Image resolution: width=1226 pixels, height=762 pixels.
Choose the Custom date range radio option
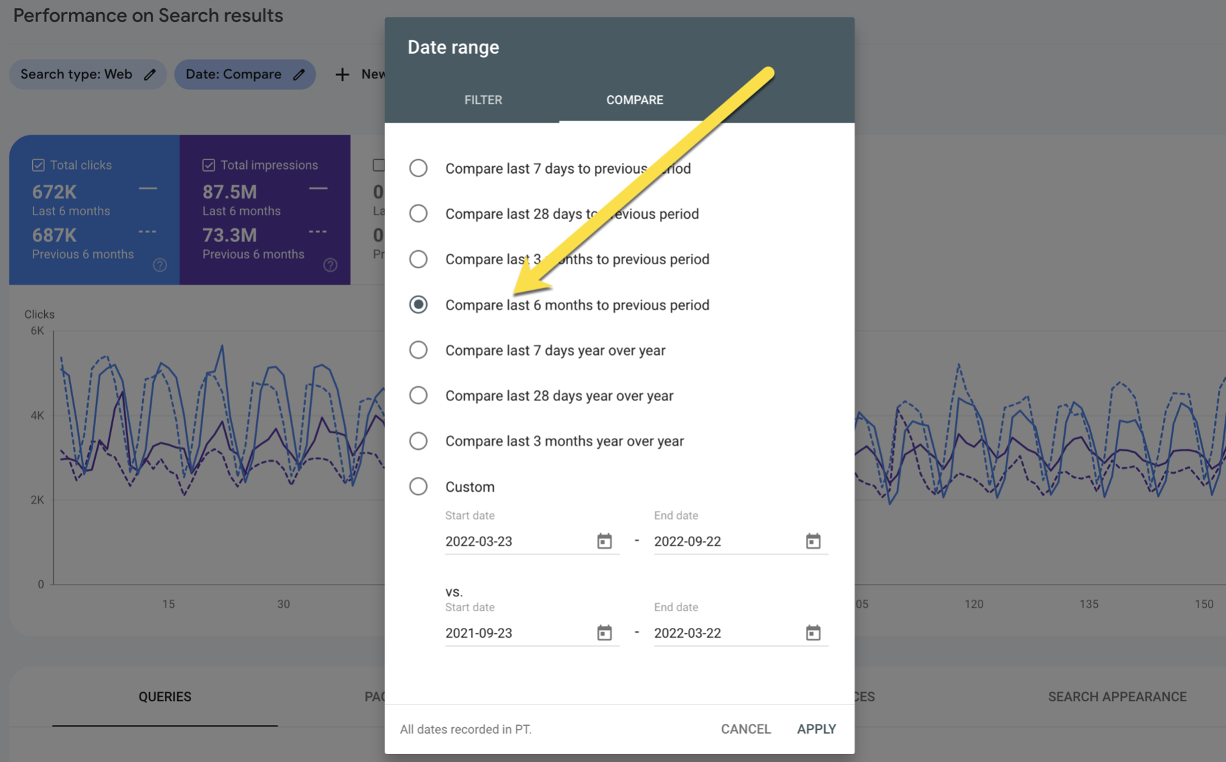tap(419, 486)
